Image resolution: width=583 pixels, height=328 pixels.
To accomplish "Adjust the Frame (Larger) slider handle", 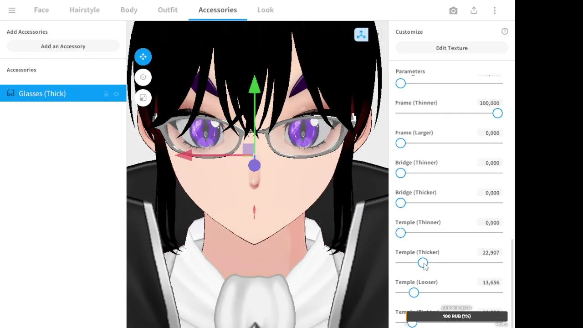I will (x=400, y=143).
